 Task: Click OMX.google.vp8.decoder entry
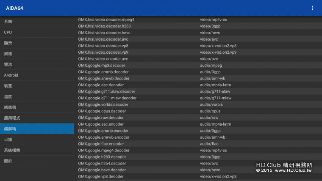(x=200, y=176)
